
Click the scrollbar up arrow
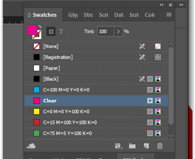[171, 44]
